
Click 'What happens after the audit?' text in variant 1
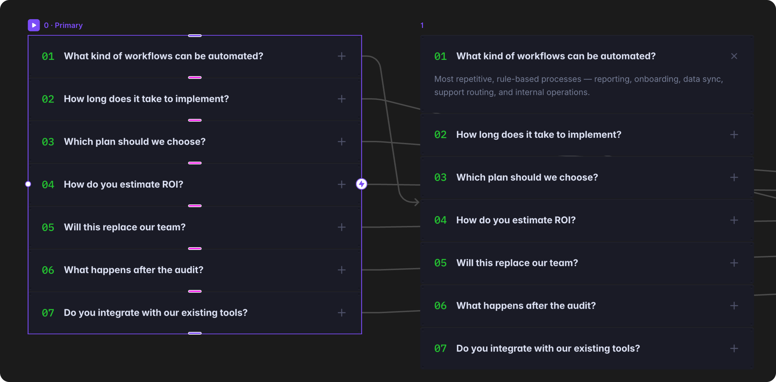(x=526, y=306)
